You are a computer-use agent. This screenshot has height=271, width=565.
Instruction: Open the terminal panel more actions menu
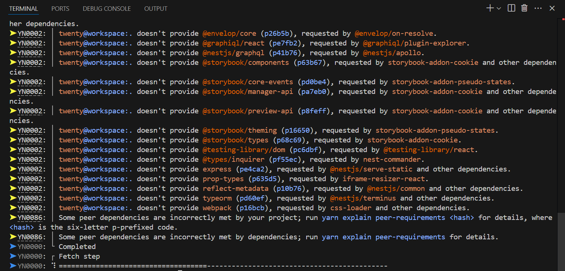pos(538,8)
